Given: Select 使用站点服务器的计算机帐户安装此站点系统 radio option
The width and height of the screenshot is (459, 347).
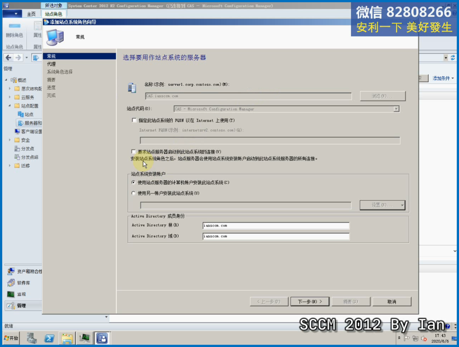Looking at the screenshot, I should 133,182.
